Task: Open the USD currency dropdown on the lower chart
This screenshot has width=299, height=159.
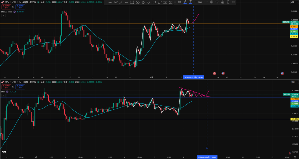Action: pos(295,82)
